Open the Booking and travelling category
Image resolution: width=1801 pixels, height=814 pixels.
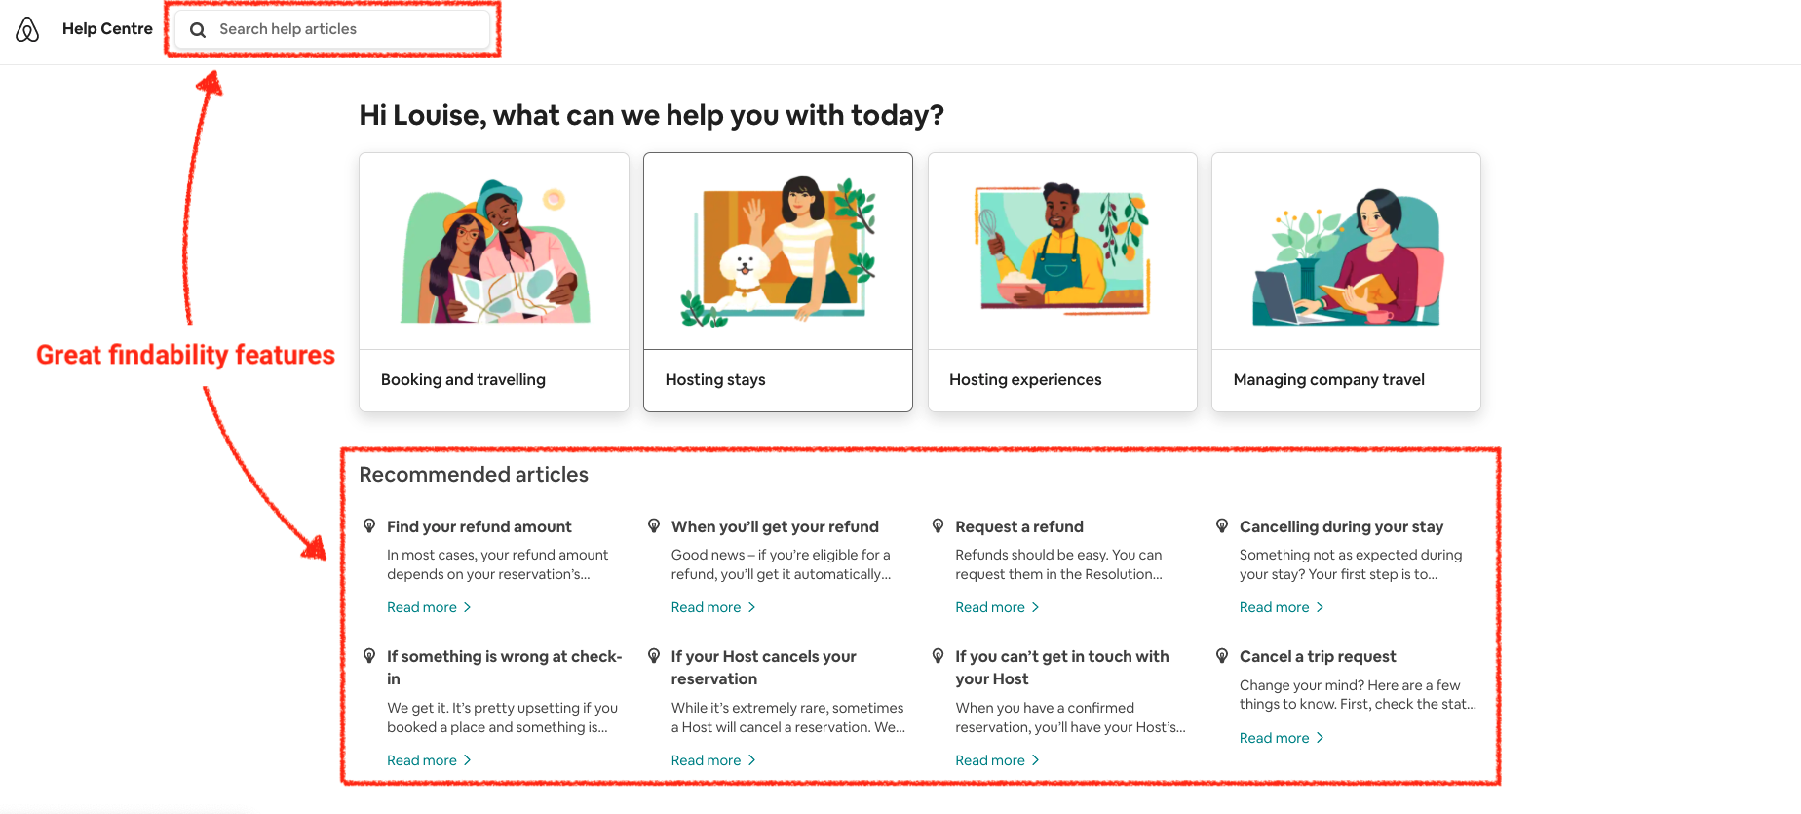tap(493, 282)
